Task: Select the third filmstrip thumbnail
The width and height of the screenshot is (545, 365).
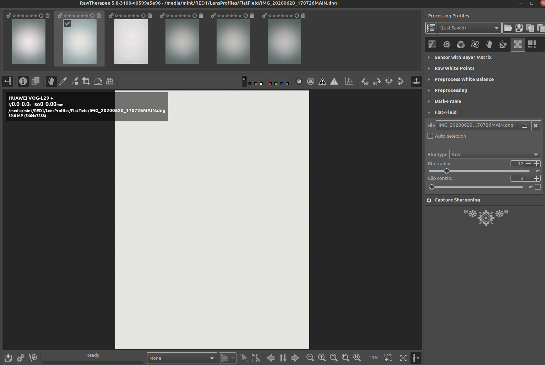Action: pos(131,42)
